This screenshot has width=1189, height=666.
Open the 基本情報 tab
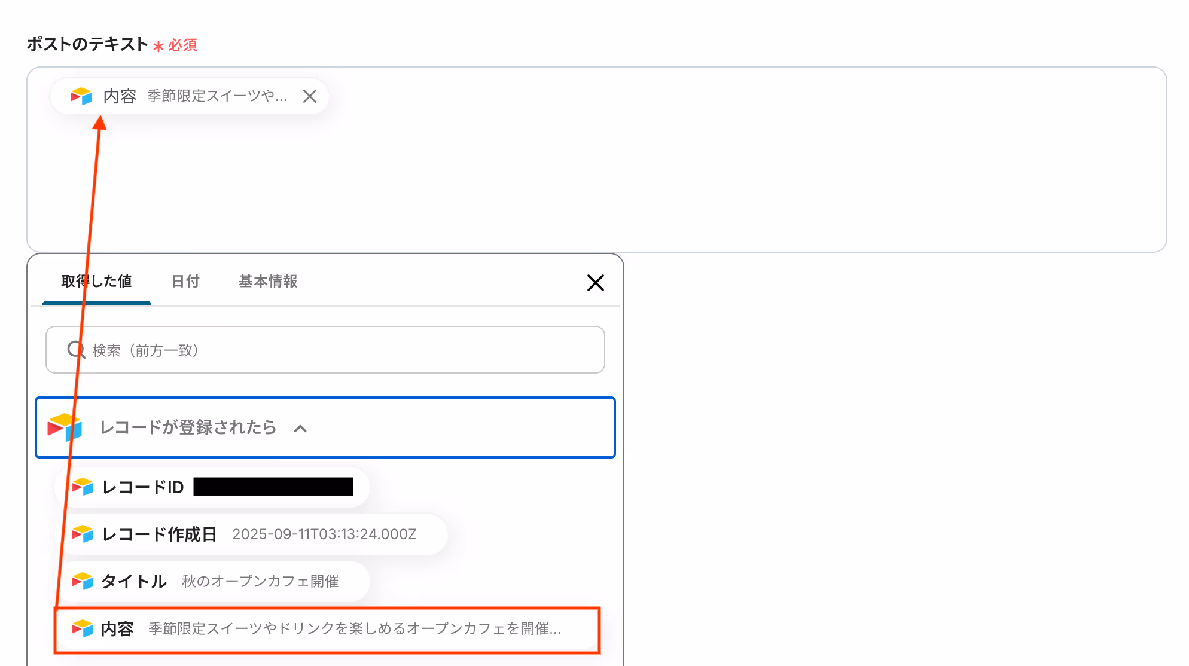click(x=268, y=281)
